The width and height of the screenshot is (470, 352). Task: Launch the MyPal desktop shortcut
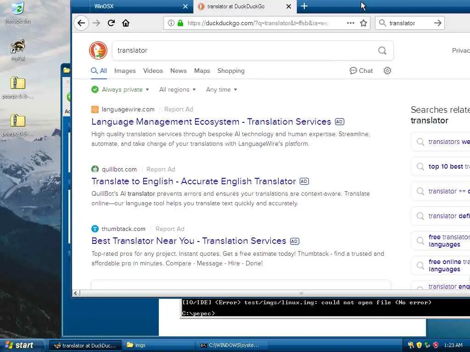point(18,50)
